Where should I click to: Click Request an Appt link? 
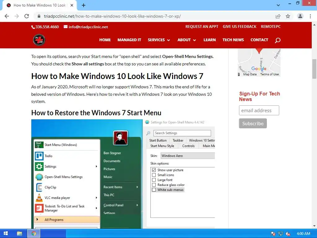click(202, 27)
